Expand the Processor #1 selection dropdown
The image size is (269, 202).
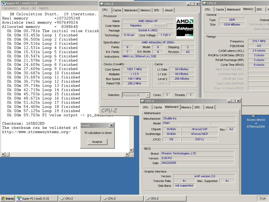click(x=148, y=95)
